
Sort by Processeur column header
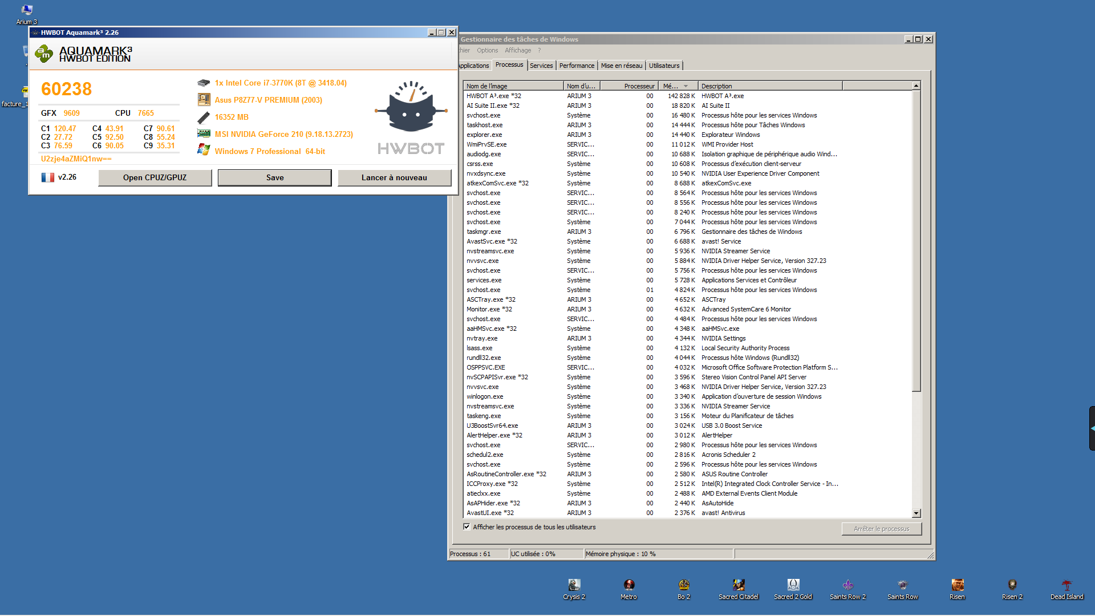click(628, 86)
